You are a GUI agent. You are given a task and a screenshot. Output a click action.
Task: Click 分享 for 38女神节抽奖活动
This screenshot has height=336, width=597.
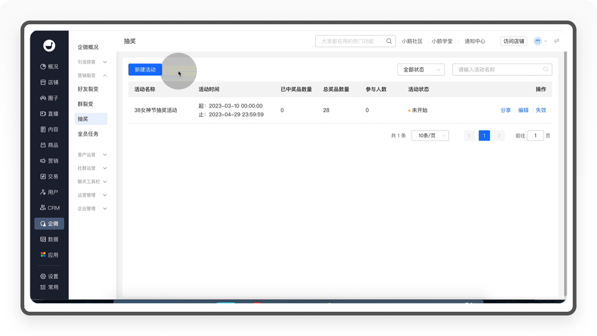click(x=506, y=110)
